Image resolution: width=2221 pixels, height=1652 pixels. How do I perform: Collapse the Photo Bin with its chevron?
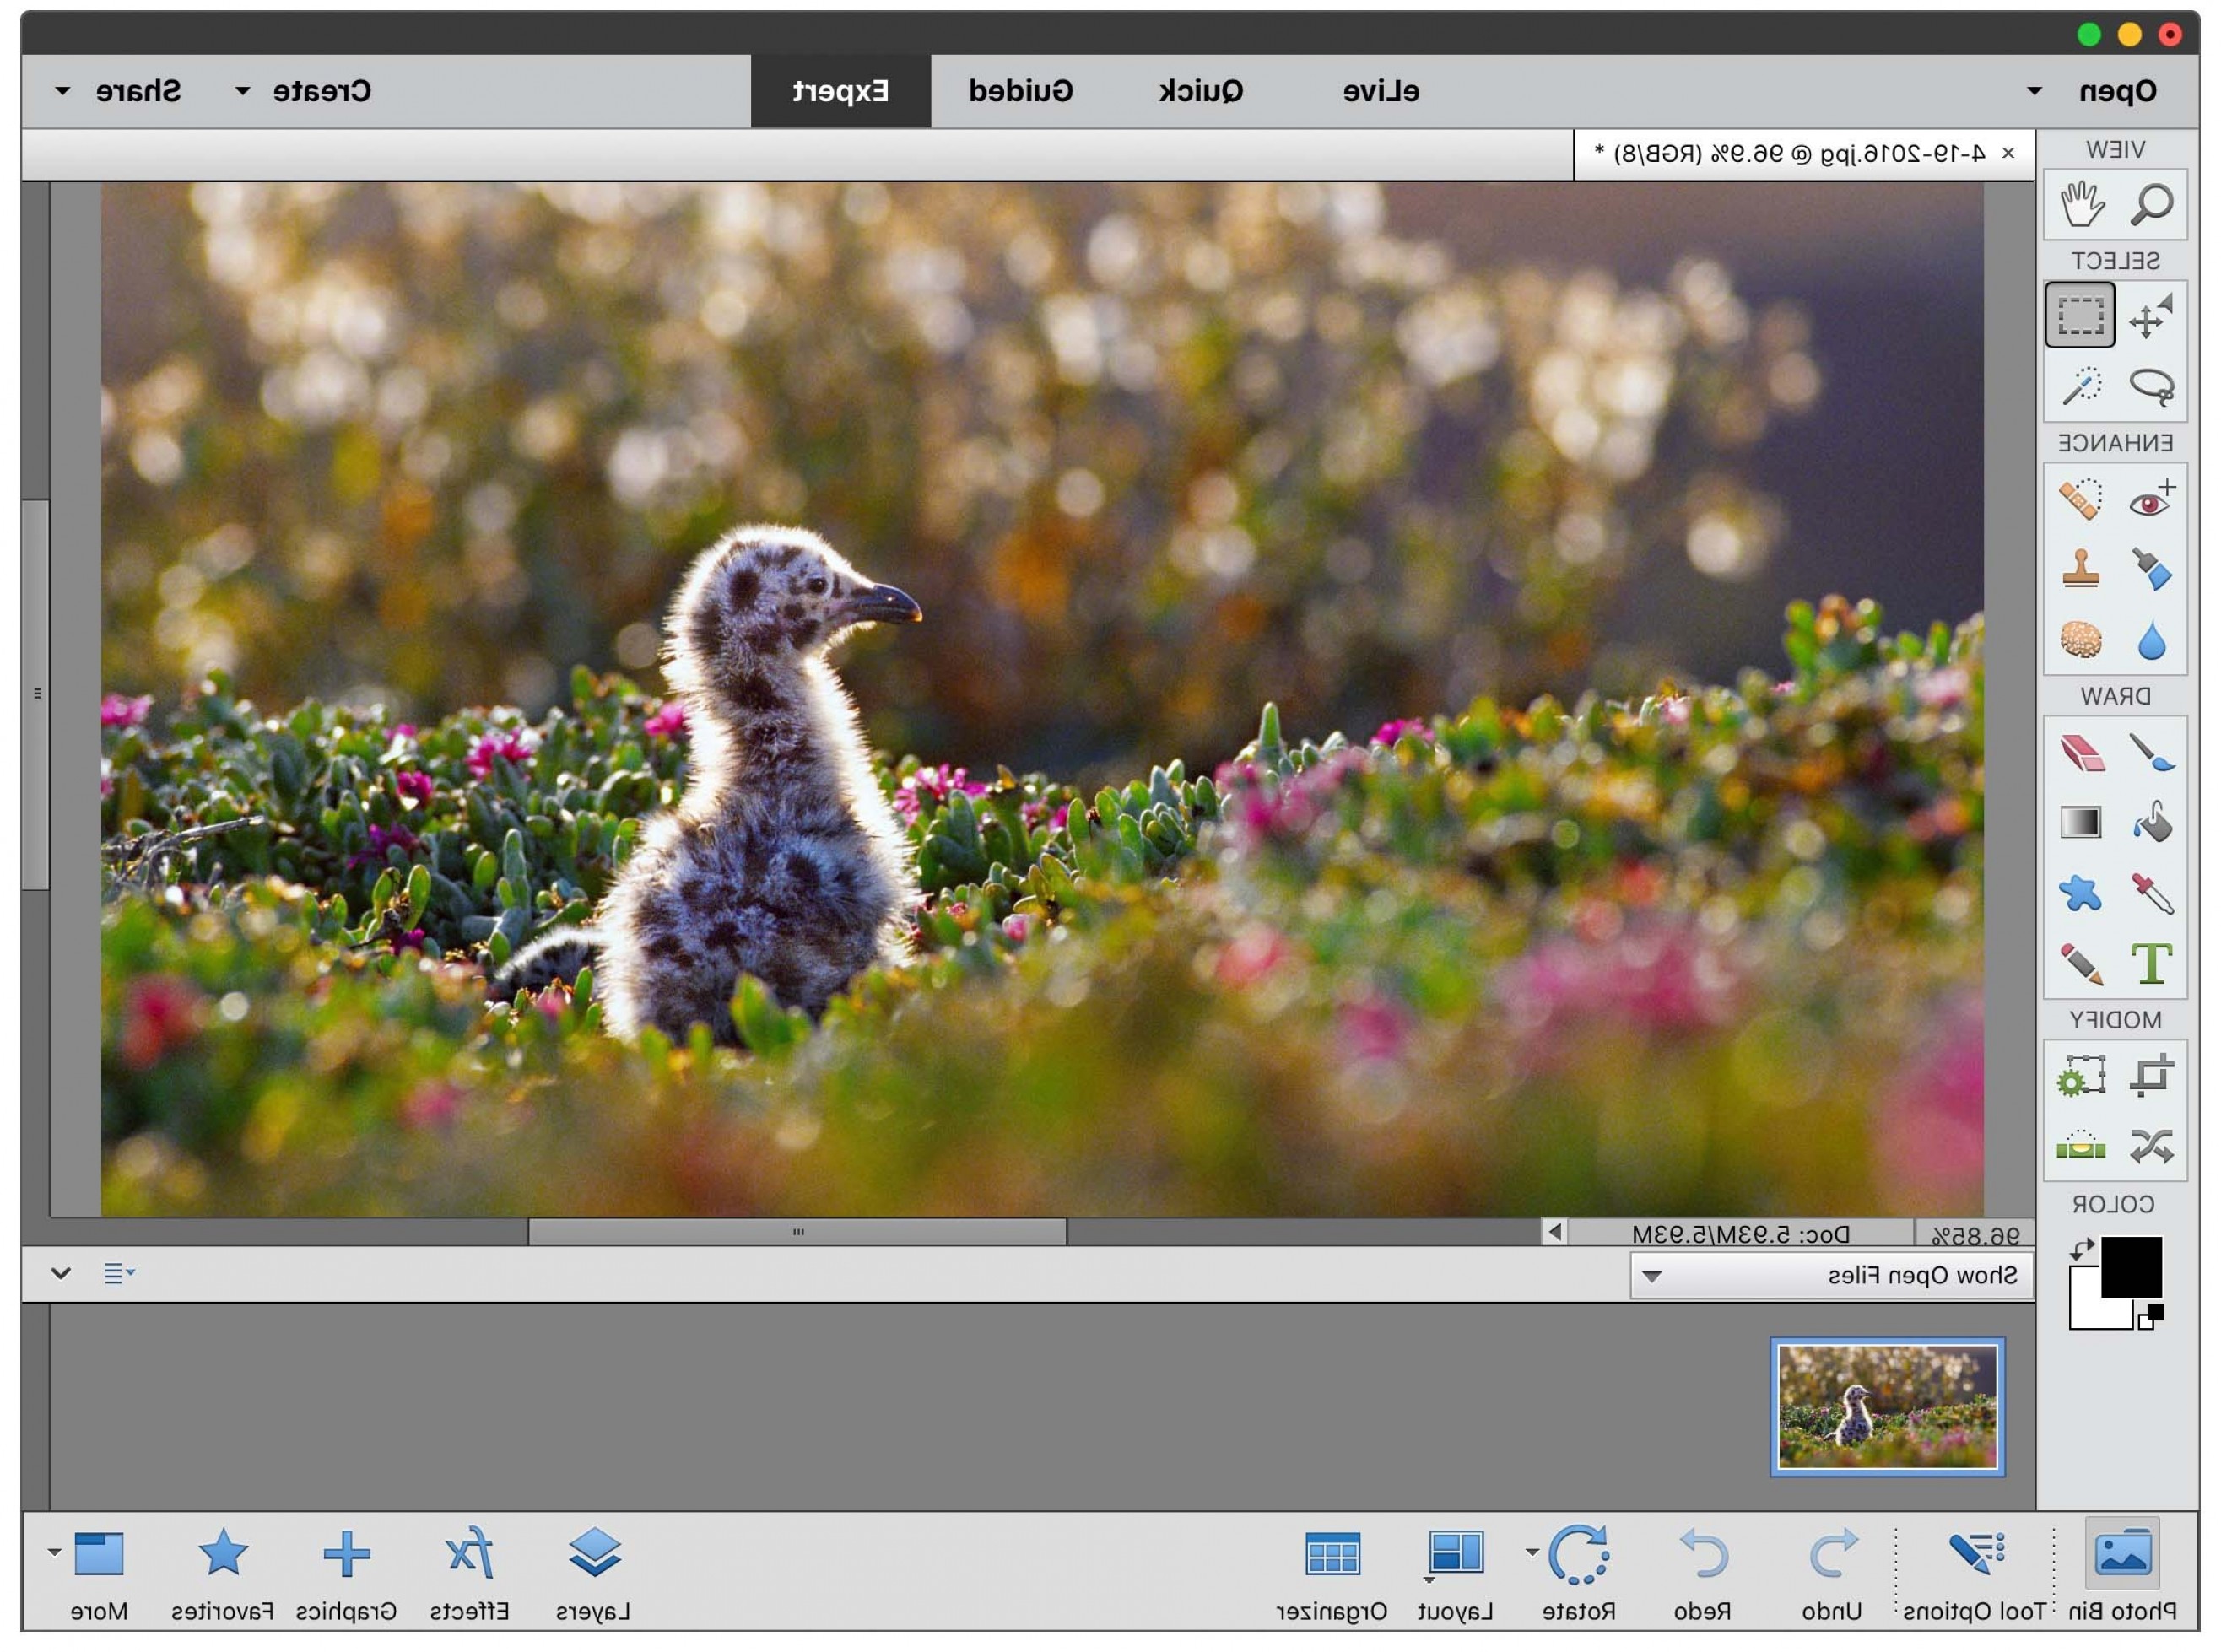click(x=62, y=1274)
